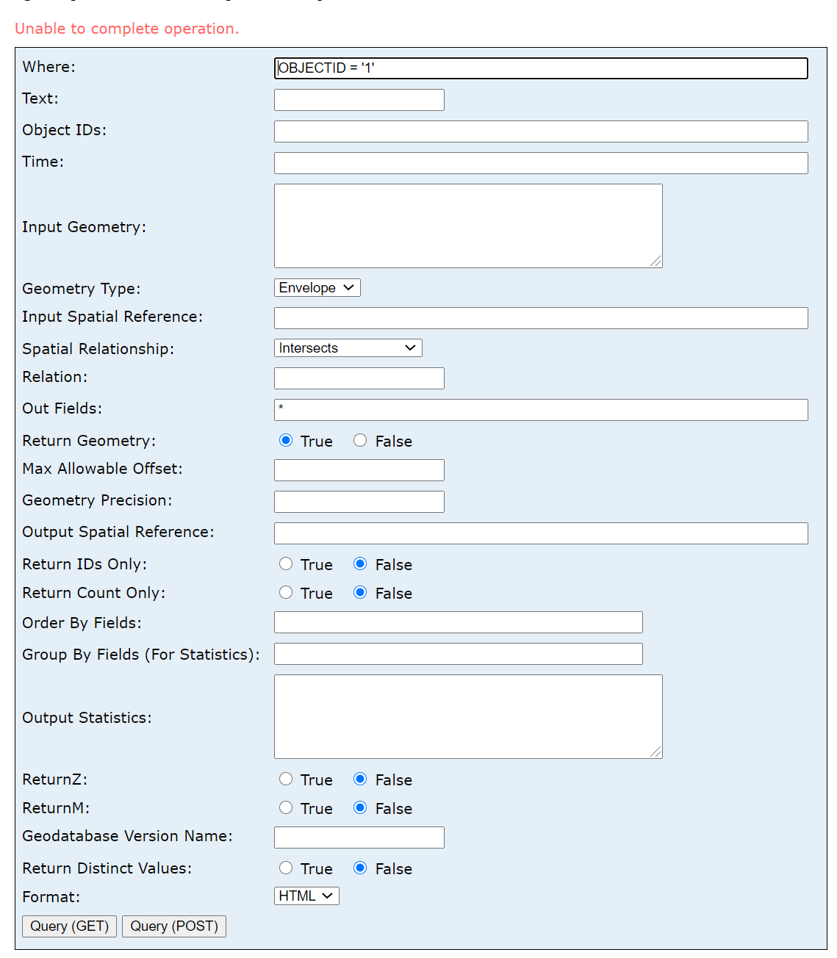Screen dimensions: 837x958
Task: Click the Geodatabase Version Name field
Action: 359,838
